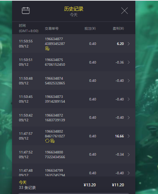Image resolution: width=158 pixels, height=194 pixels.
Task: Click the 历史记录 title
Action: point(74,9)
